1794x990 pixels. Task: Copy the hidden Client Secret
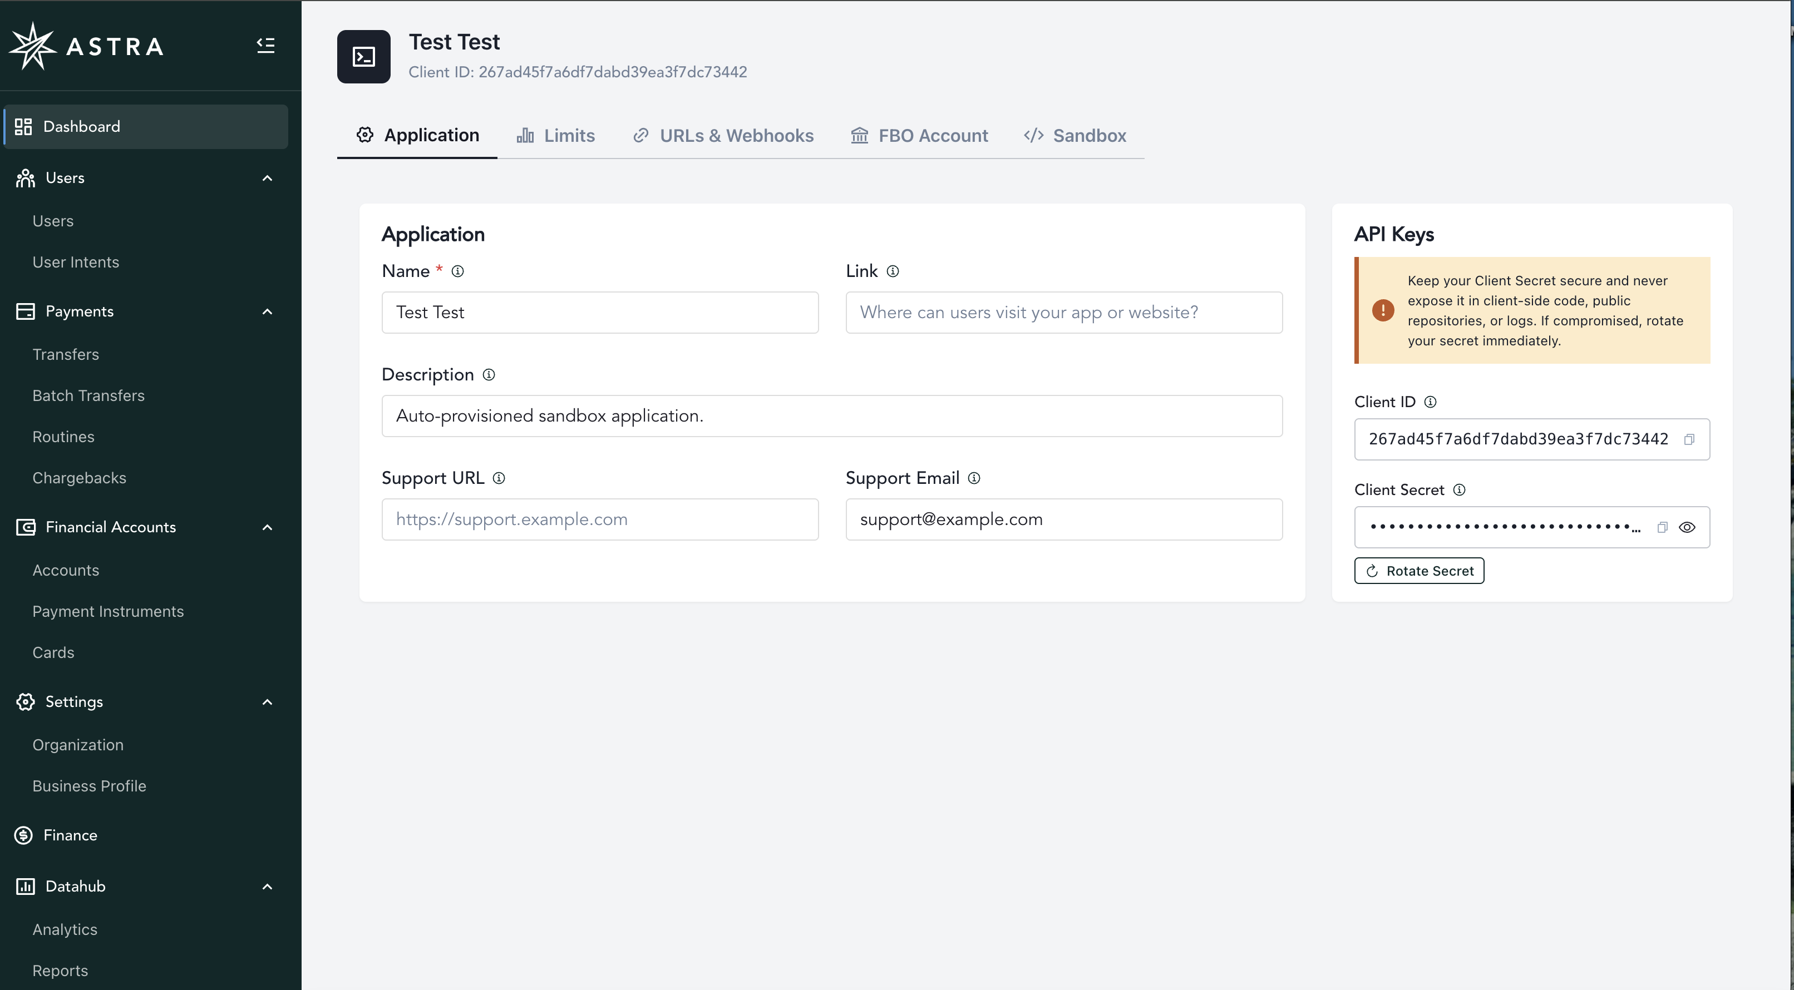1662,527
